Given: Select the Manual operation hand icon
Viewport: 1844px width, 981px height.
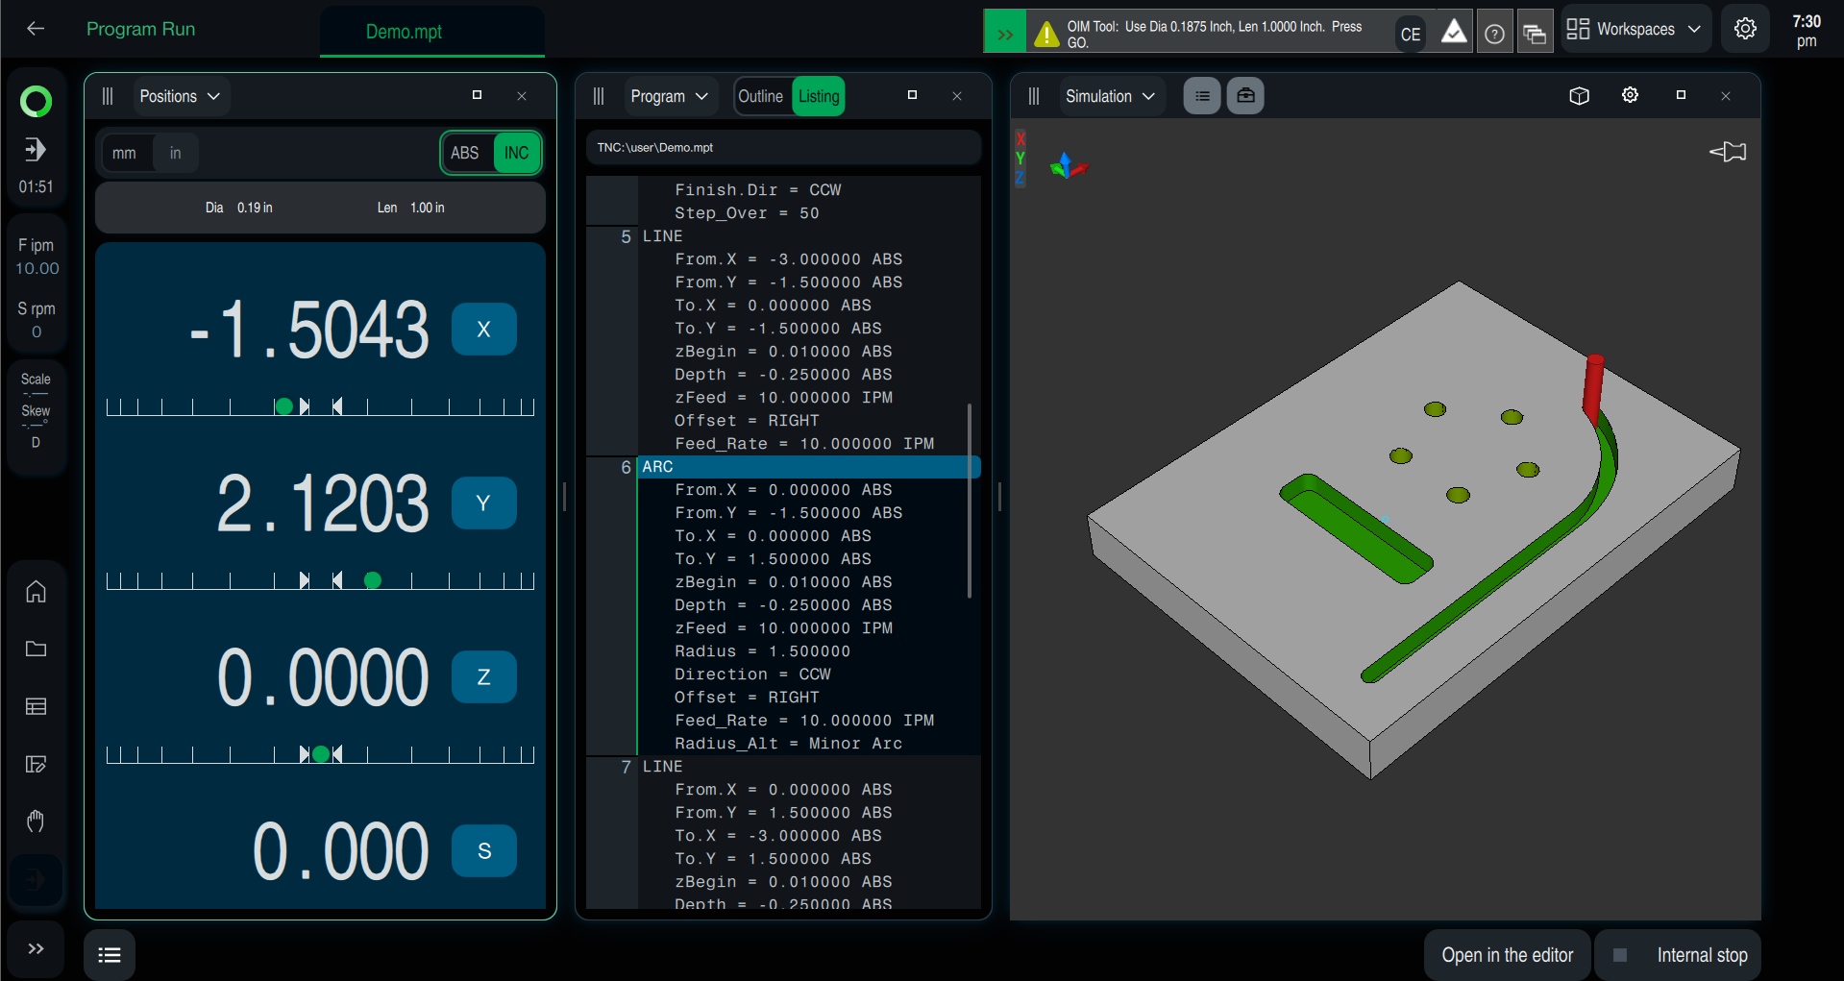Looking at the screenshot, I should (36, 822).
